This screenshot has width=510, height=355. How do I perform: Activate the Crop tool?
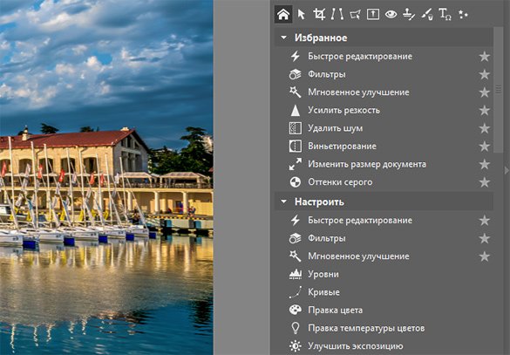(319, 15)
